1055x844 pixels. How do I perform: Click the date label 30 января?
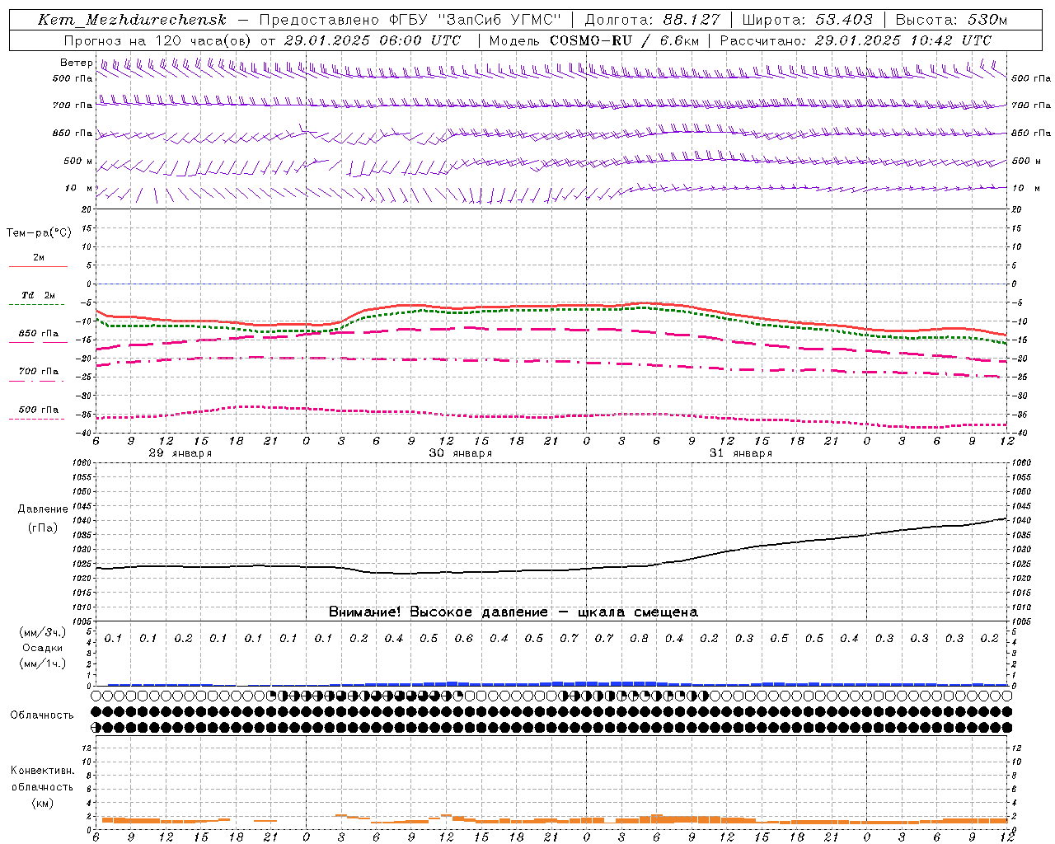[x=460, y=453]
